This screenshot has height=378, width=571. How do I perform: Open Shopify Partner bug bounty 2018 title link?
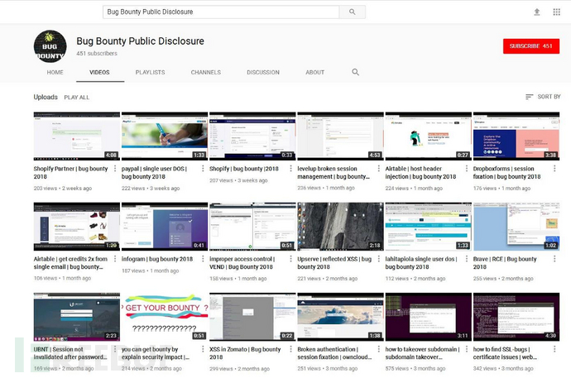[x=70, y=172]
